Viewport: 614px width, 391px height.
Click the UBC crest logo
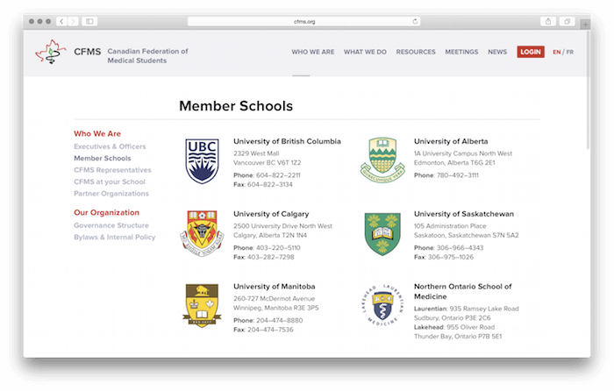click(202, 160)
